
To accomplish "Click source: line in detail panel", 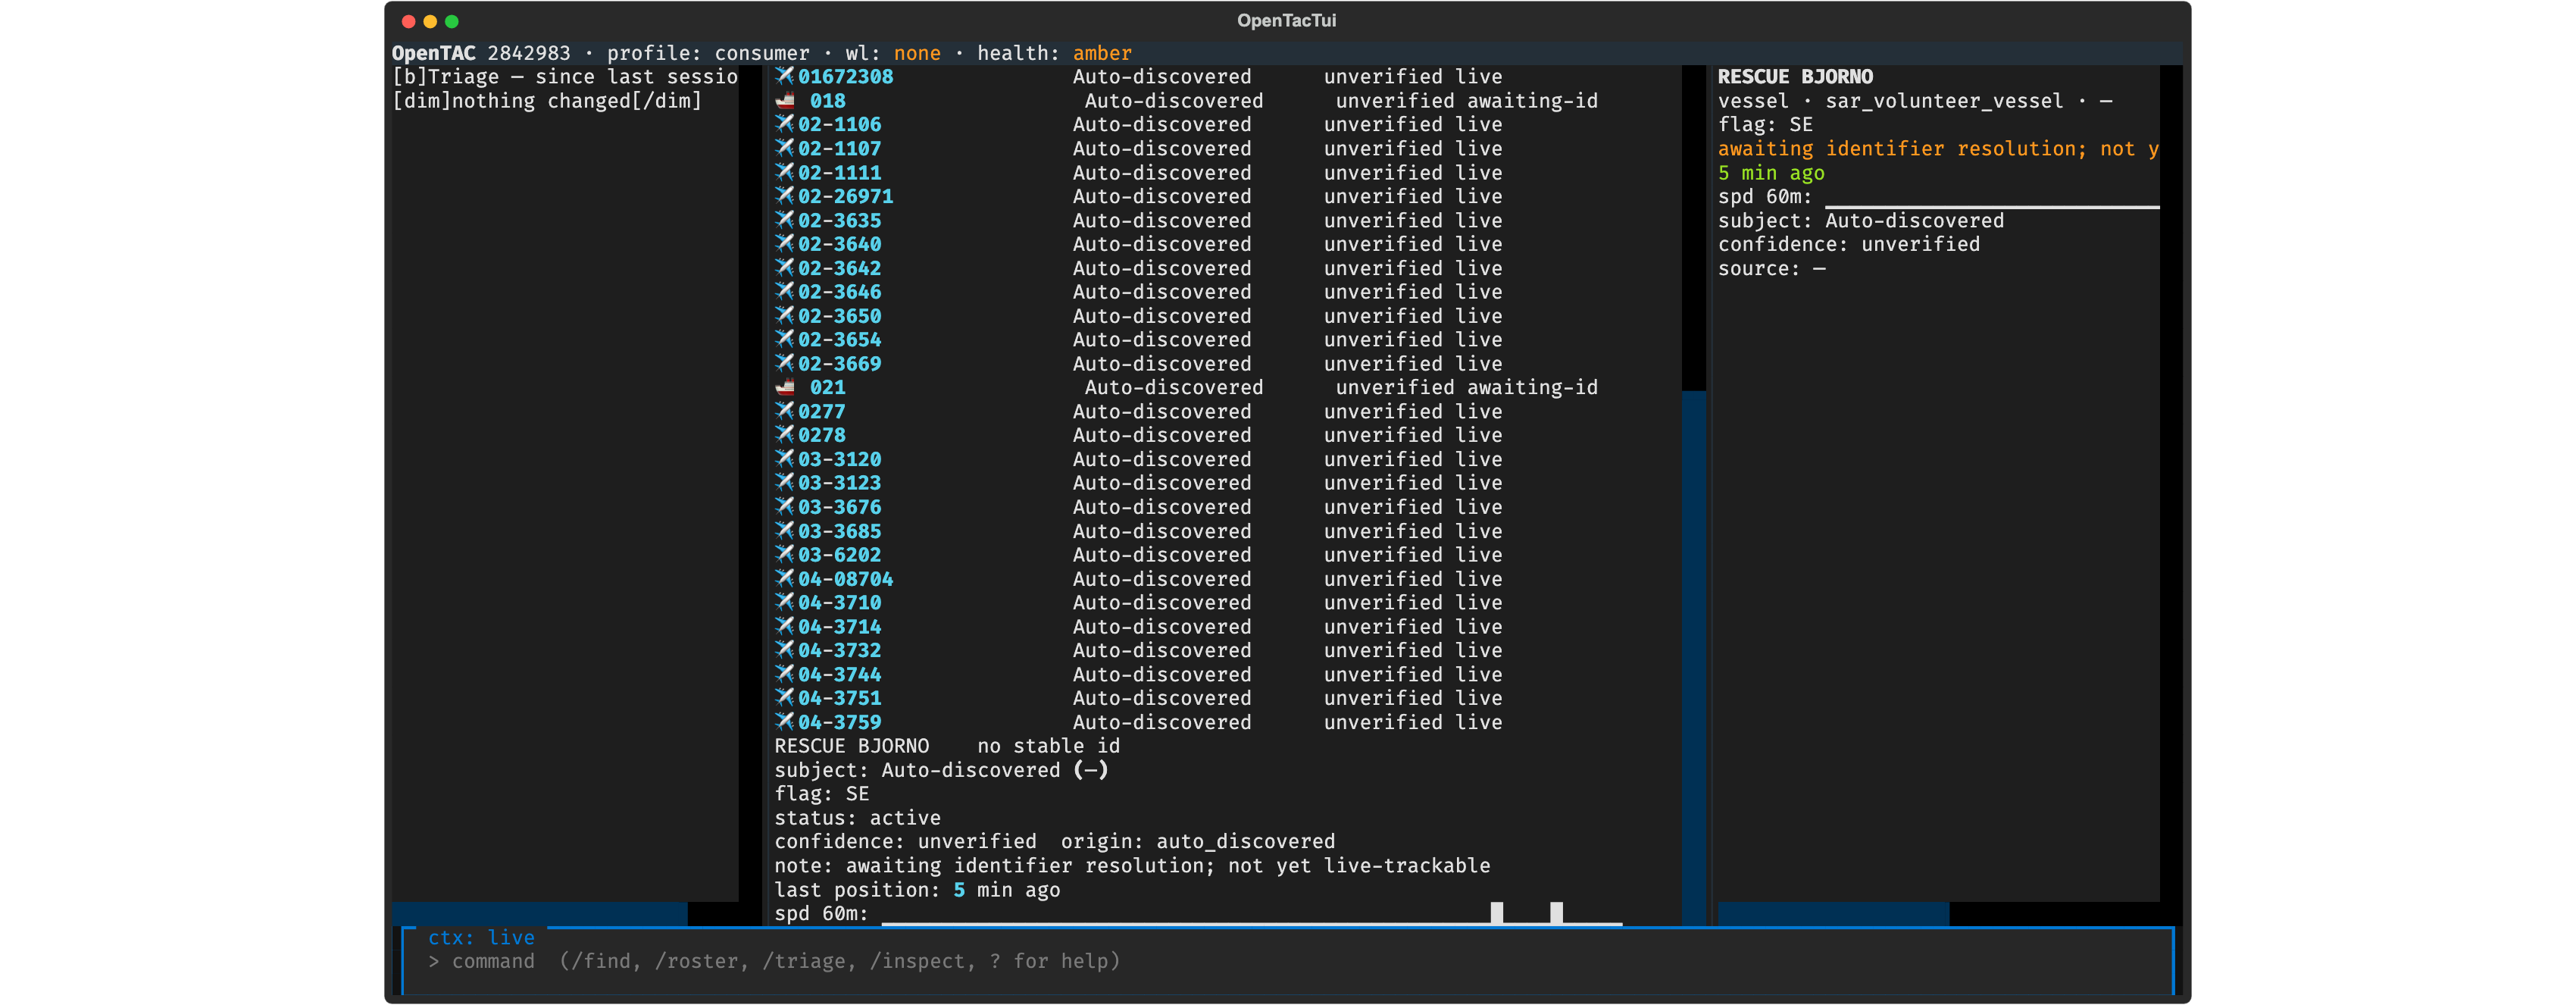I will tap(1771, 269).
